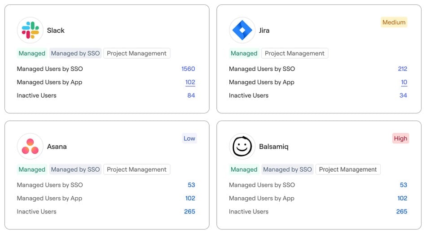Click the Jira diamond logo icon

(x=242, y=30)
